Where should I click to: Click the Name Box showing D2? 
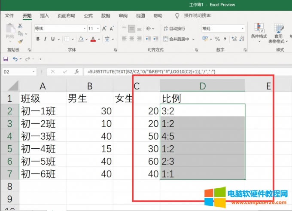(x=17, y=72)
